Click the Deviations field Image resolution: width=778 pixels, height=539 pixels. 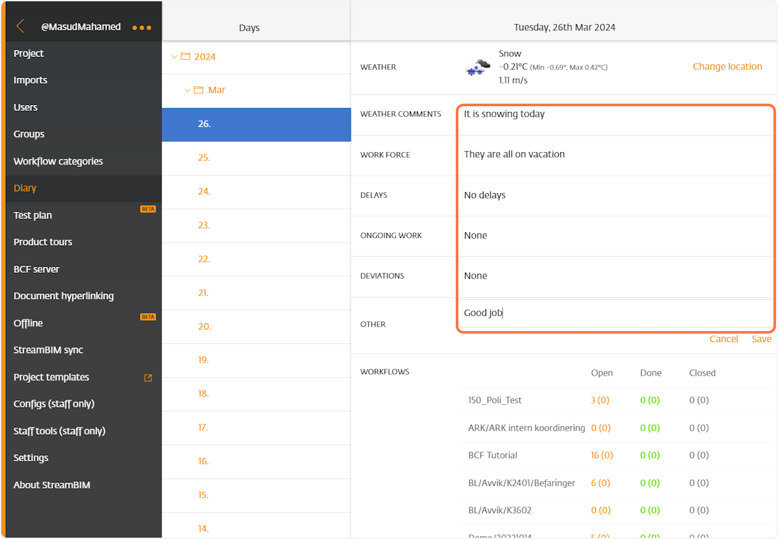tap(615, 277)
